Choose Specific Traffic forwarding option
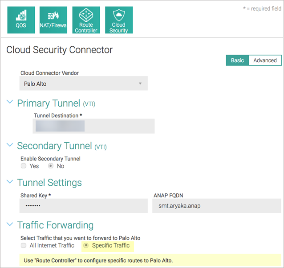284x268 pixels. 86,245
